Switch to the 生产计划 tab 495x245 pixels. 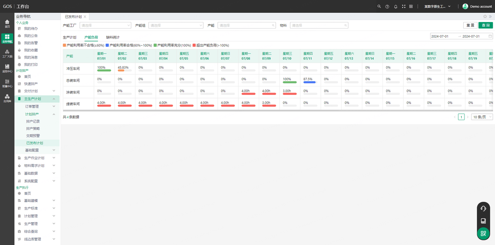pyautogui.click(x=70, y=37)
